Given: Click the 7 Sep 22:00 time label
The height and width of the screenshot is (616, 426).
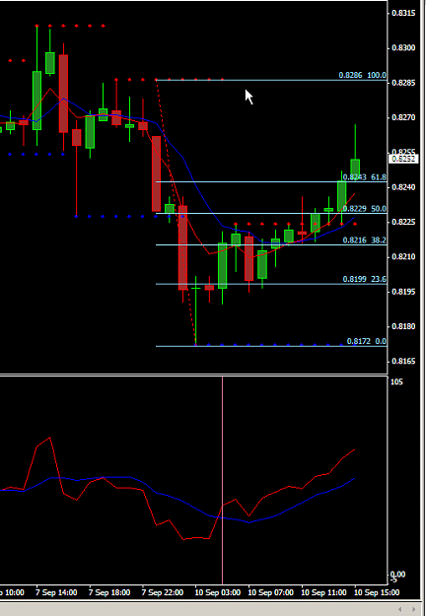Looking at the screenshot, I should coord(163,592).
